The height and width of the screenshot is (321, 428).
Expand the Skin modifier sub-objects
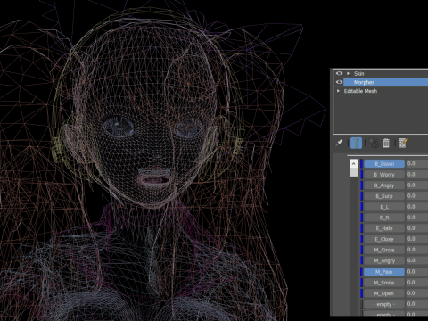[x=348, y=73]
